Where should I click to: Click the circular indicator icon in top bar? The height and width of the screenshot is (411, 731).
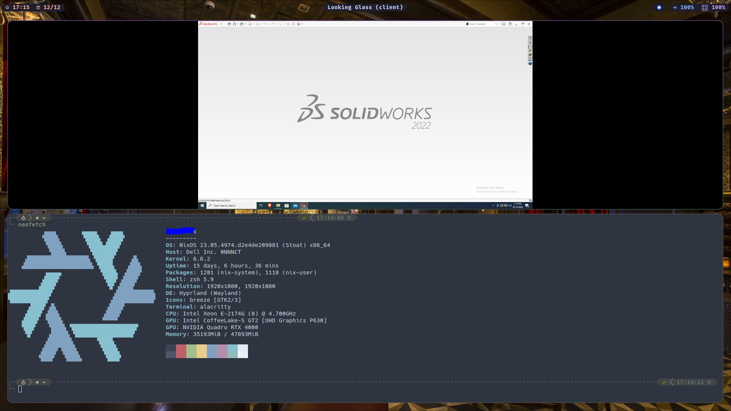point(659,7)
